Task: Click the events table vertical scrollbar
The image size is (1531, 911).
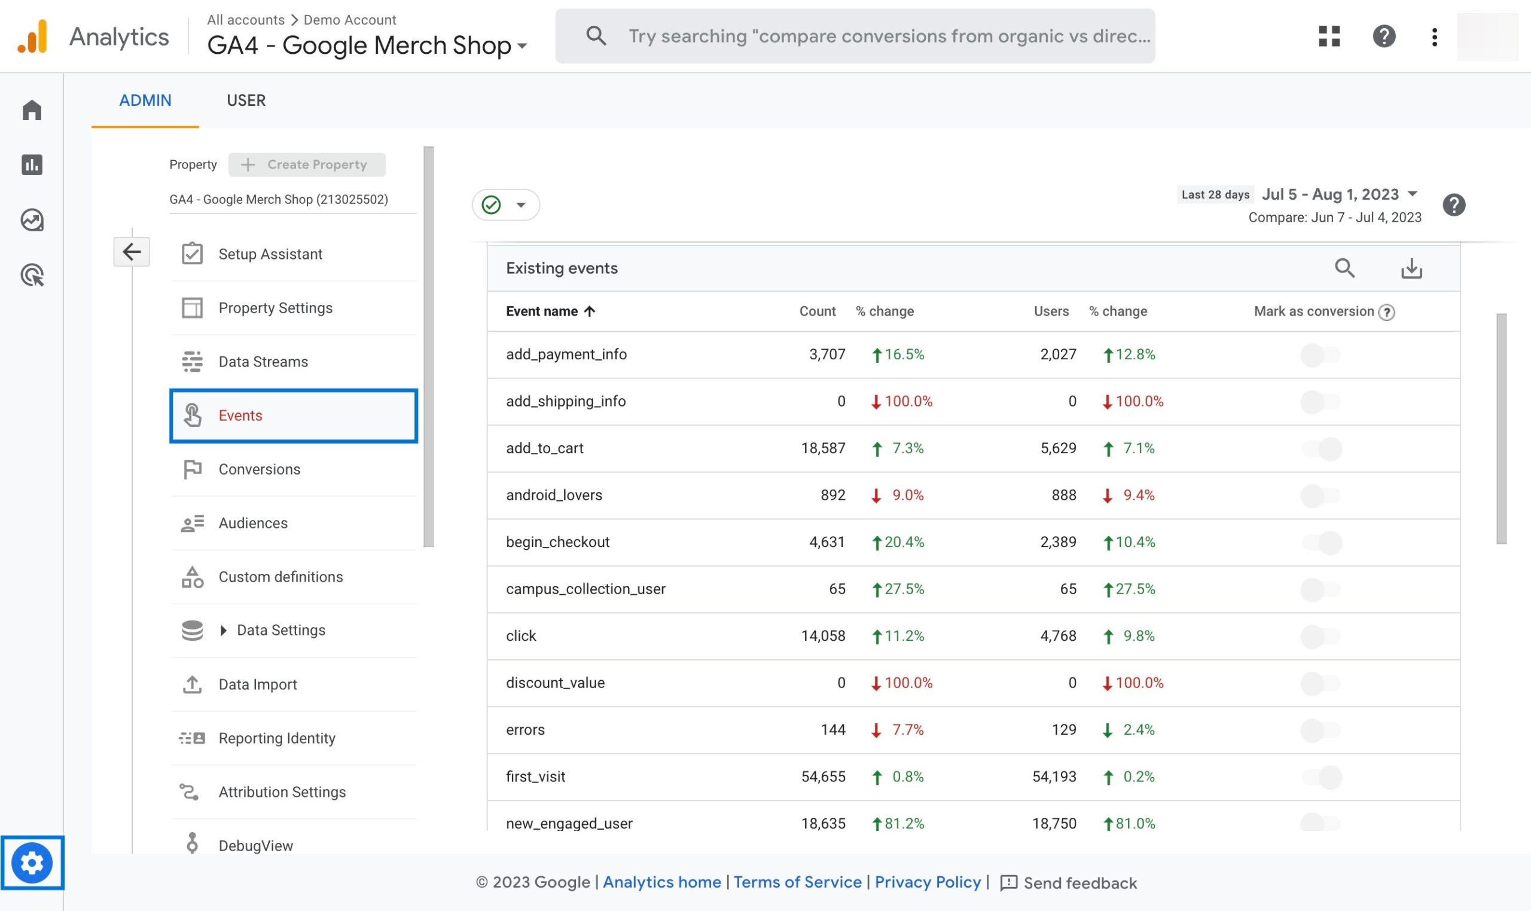Action: [x=1502, y=429]
